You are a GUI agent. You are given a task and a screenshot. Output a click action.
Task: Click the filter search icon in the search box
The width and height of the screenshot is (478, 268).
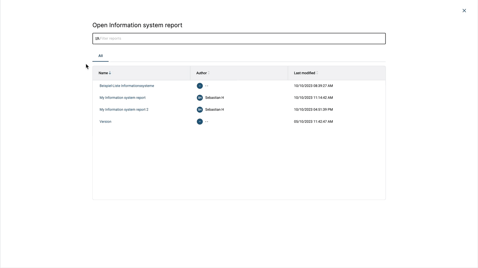97,39
